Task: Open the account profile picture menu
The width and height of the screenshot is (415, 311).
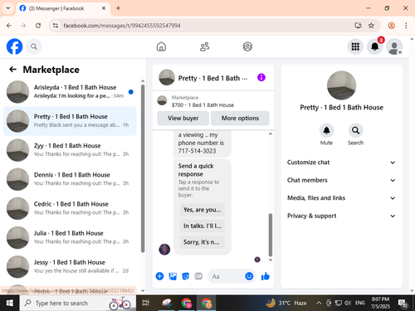Action: [394, 46]
